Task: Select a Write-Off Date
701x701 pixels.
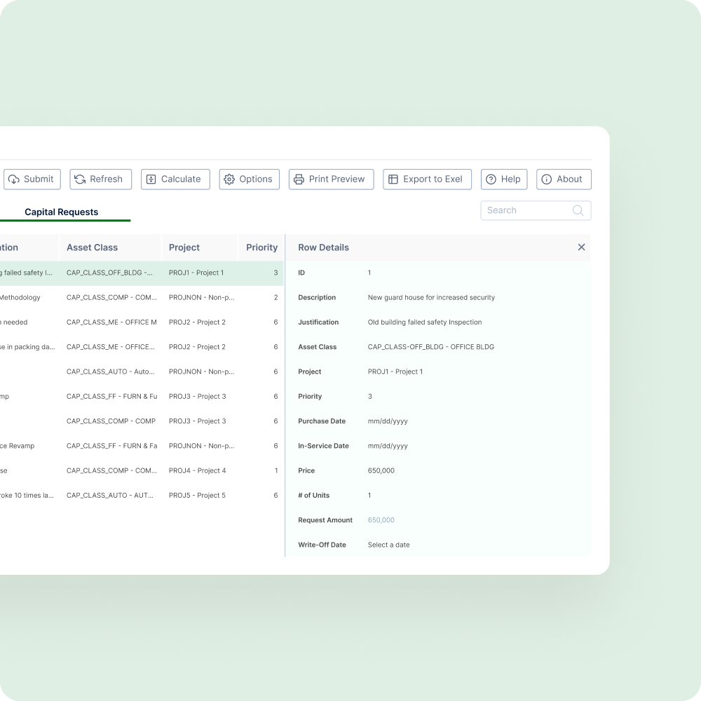Action: click(388, 545)
